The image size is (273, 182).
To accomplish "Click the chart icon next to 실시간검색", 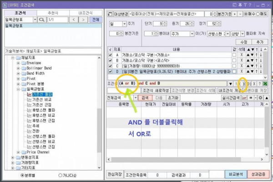I will click(x=244, y=98).
